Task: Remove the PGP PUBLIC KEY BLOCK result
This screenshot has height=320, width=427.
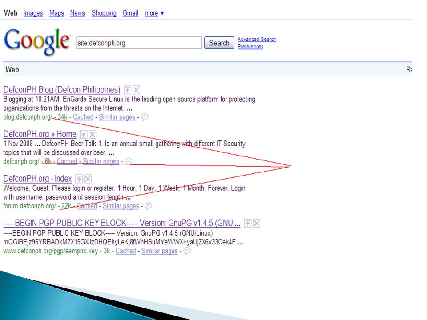Action: click(x=257, y=224)
